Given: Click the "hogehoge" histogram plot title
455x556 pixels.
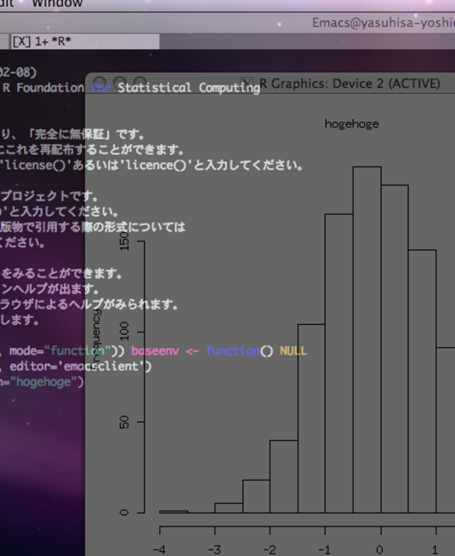Looking at the screenshot, I should pos(352,124).
